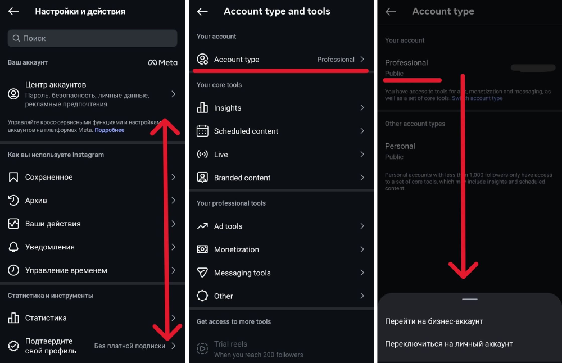Go back from Настройки и действия screen
Viewport: 562px width, 363px height.
[x=13, y=11]
